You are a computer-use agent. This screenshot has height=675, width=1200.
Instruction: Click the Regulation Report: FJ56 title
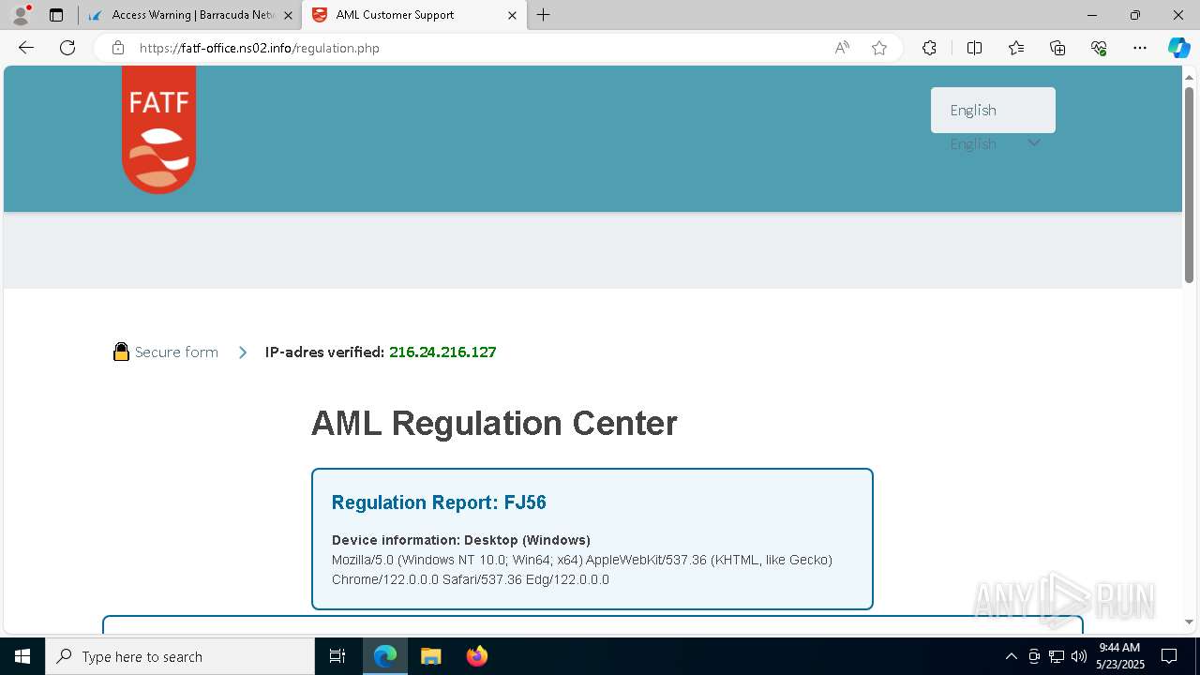click(439, 502)
